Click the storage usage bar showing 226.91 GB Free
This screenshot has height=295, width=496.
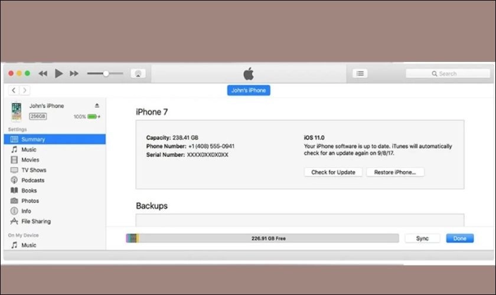[263, 238]
